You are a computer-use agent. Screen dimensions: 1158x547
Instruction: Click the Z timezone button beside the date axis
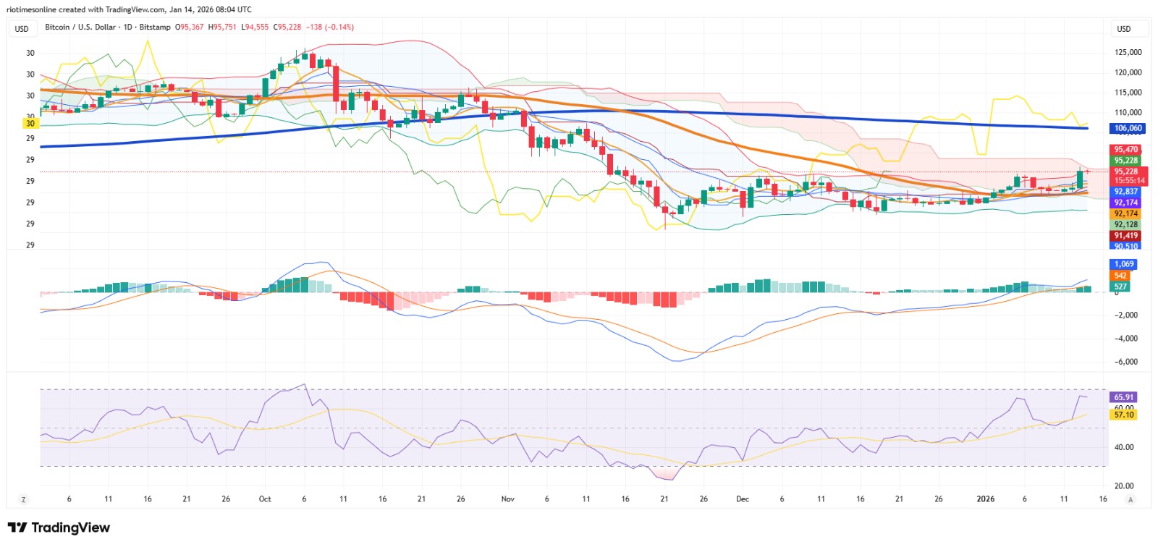pyautogui.click(x=24, y=499)
